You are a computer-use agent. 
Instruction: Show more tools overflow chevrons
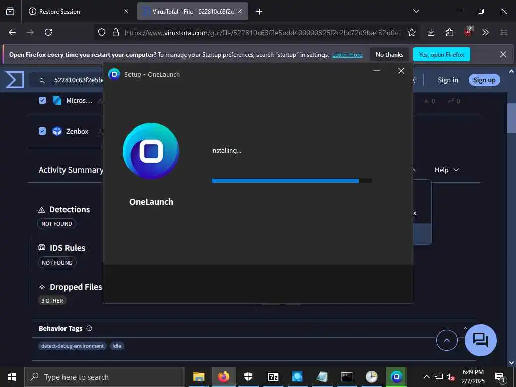(485, 32)
